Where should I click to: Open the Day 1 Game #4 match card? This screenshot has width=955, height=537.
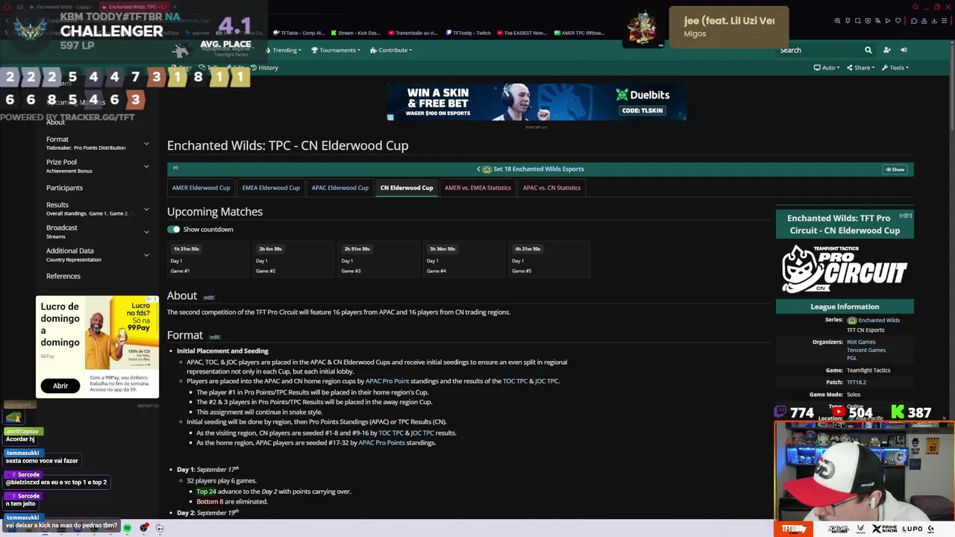coord(463,260)
